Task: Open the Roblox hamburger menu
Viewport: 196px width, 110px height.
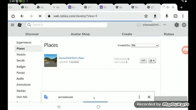Action: (x=12, y=25)
